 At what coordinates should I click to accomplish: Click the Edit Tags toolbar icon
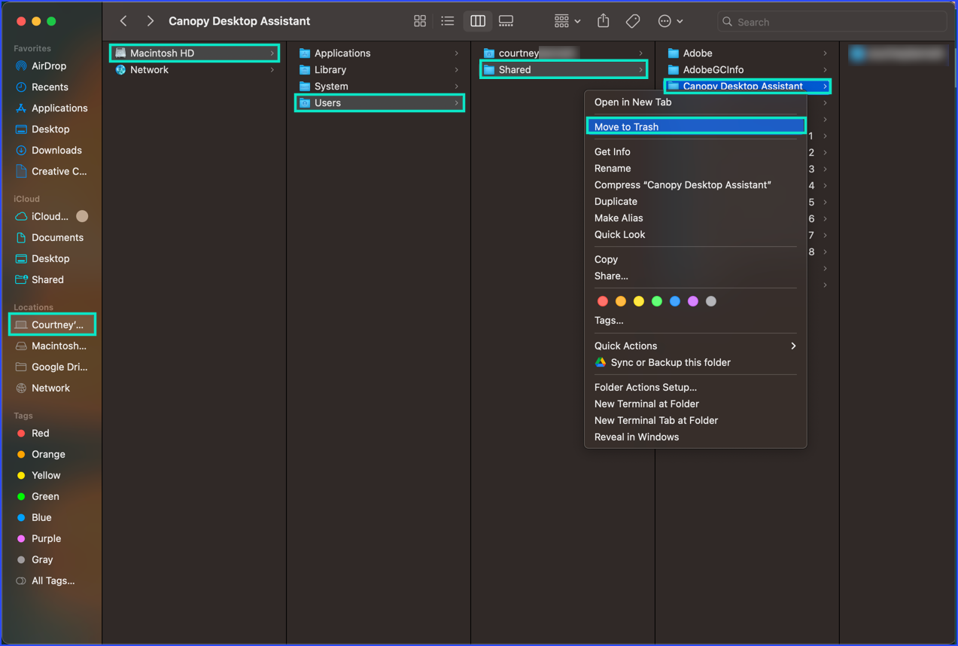[633, 21]
